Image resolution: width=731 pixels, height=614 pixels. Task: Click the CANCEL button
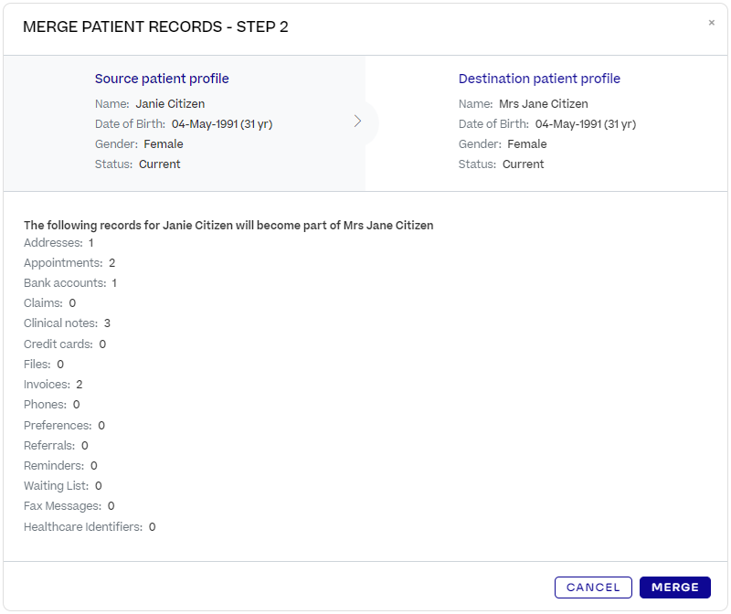[593, 587]
